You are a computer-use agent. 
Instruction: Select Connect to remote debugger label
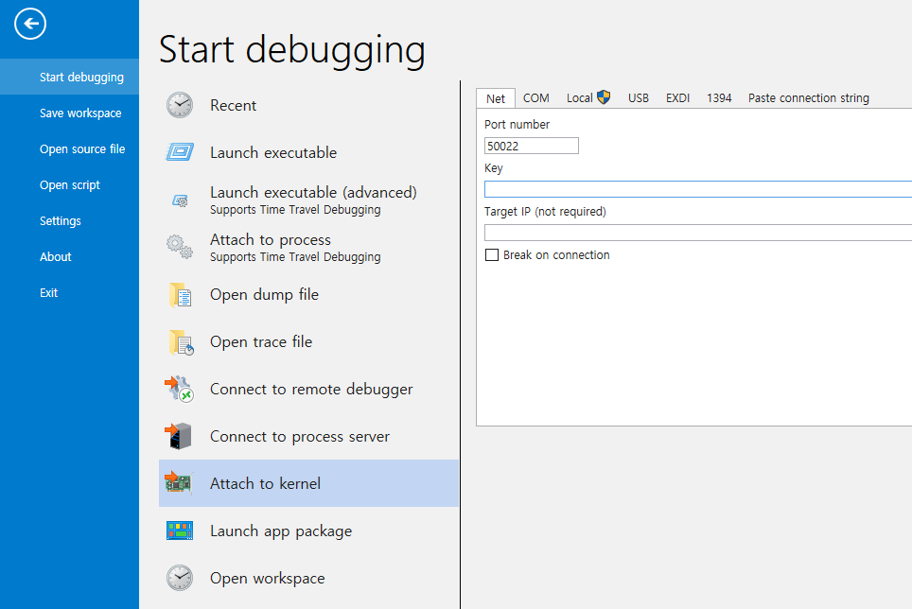tap(311, 389)
